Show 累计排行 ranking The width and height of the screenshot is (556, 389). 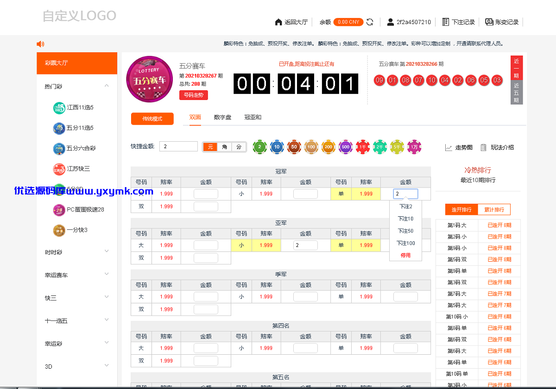pyautogui.click(x=494, y=210)
